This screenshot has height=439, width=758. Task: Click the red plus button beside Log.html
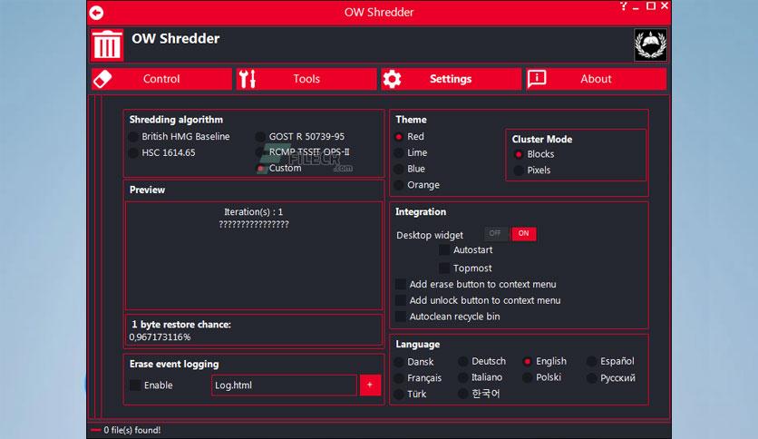[x=370, y=385]
